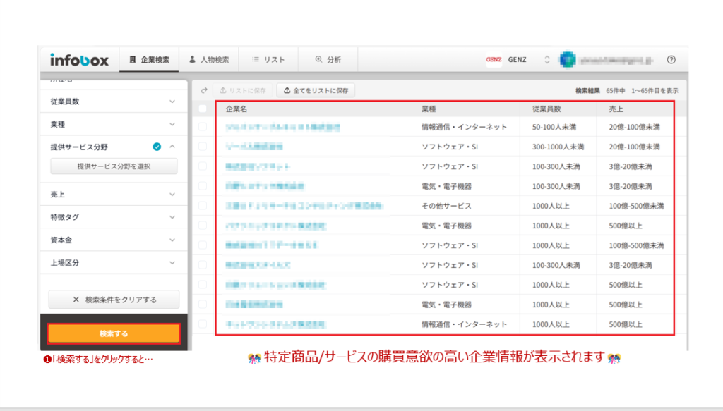
Task: Check the select-all box in the table header
Action: point(203,109)
